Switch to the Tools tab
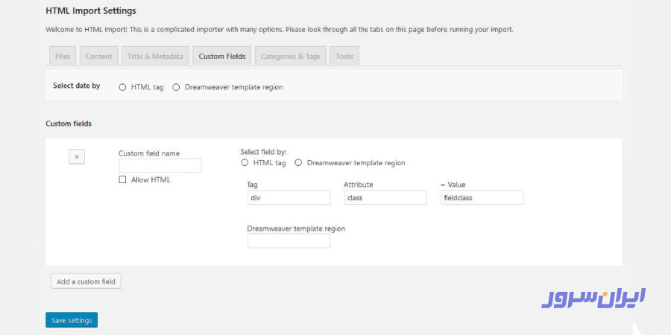 coord(344,57)
